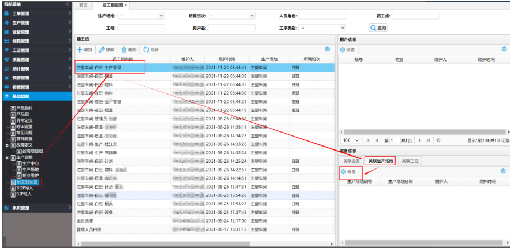Click the 查询 search button

tap(378, 27)
